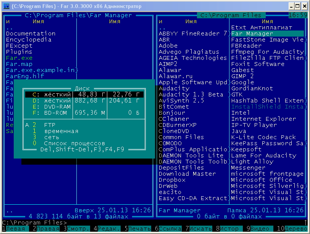This screenshot has width=310, height=234.
Task: Open the Far window system menu icon
Action: point(6,6)
